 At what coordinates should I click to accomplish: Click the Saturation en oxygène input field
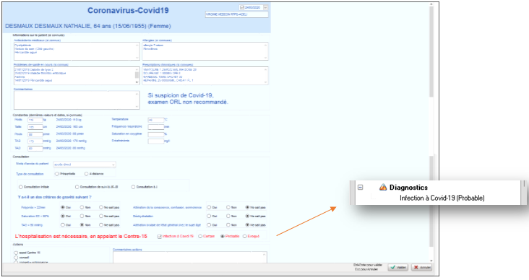tap(156, 134)
